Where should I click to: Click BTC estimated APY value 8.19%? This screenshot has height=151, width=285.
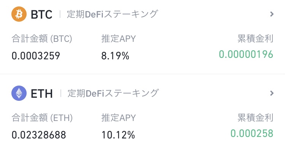coord(115,56)
